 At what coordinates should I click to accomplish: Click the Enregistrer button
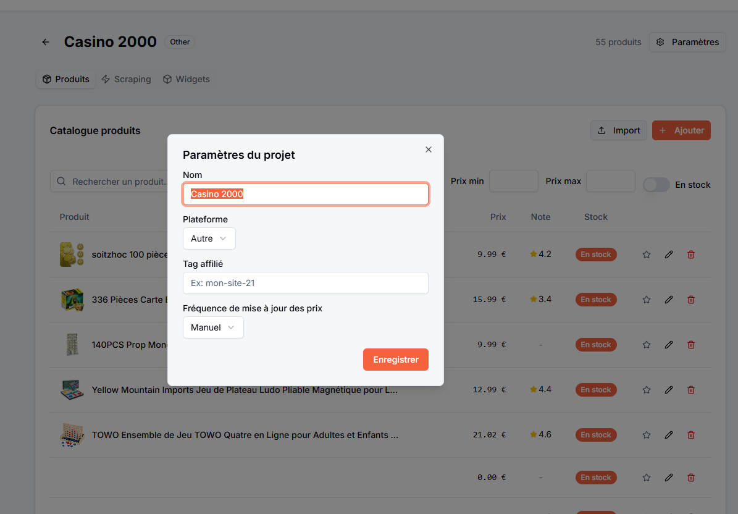(396, 360)
